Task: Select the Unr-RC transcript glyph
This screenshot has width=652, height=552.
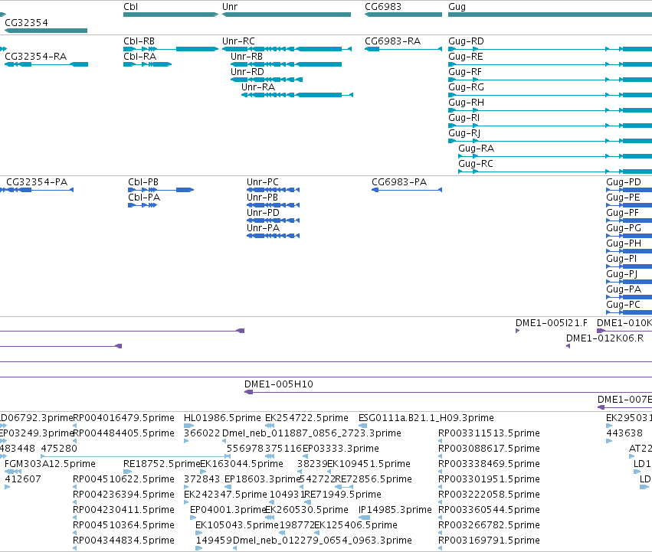Action: tap(287, 49)
